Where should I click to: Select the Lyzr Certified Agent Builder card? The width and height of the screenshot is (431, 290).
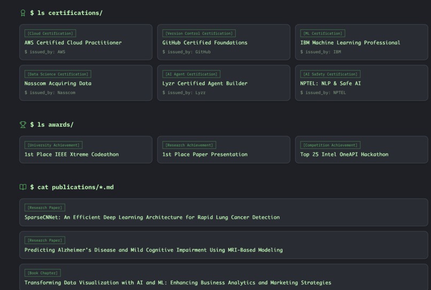[224, 83]
